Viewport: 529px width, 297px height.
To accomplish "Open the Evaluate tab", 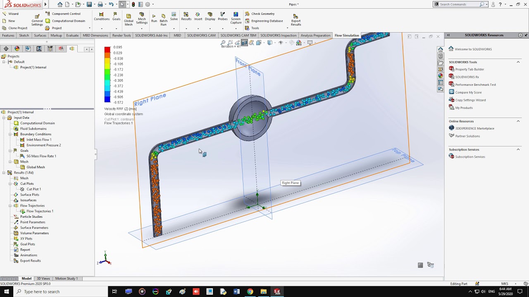I will [72, 35].
